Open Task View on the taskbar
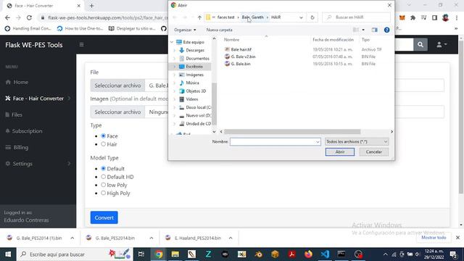The image size is (464, 261). pos(141,254)
